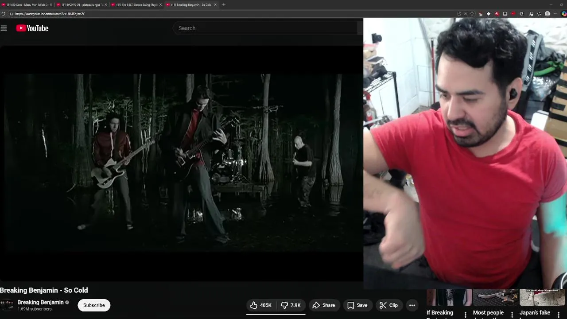Image resolution: width=567 pixels, height=319 pixels.
Task: Like the video with 485K likes
Action: (x=260, y=305)
